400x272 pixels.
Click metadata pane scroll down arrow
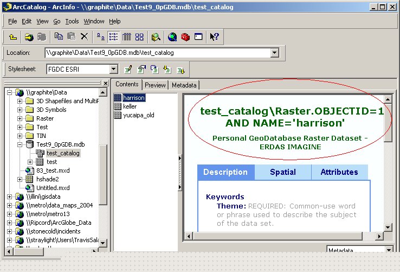[388, 227]
